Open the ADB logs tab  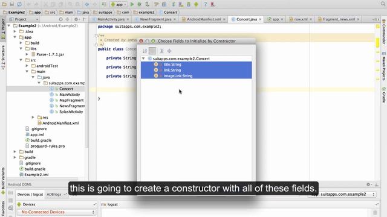pos(54,194)
